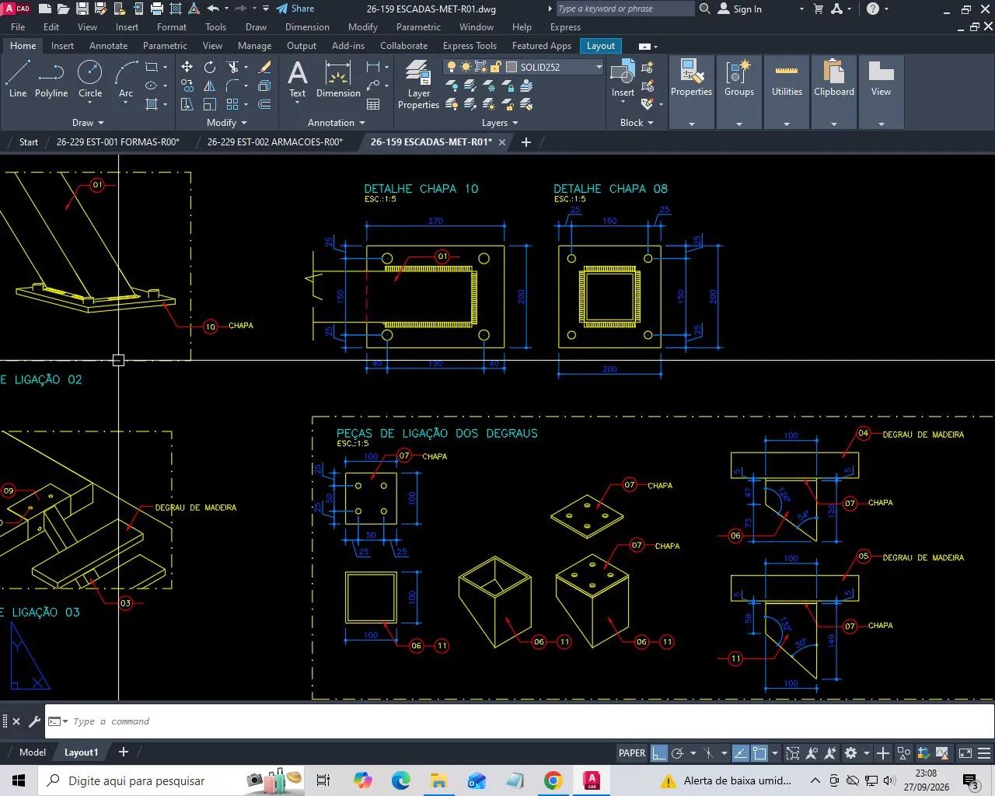Screen dimensions: 995x796
Task: Expand the Draw panel
Action: (x=88, y=123)
